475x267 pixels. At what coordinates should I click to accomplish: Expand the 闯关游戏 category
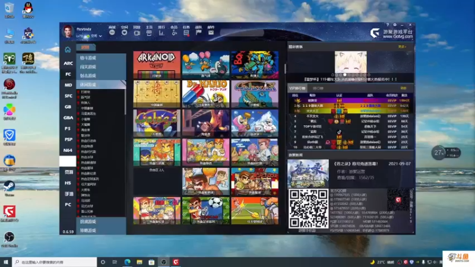pos(101,66)
